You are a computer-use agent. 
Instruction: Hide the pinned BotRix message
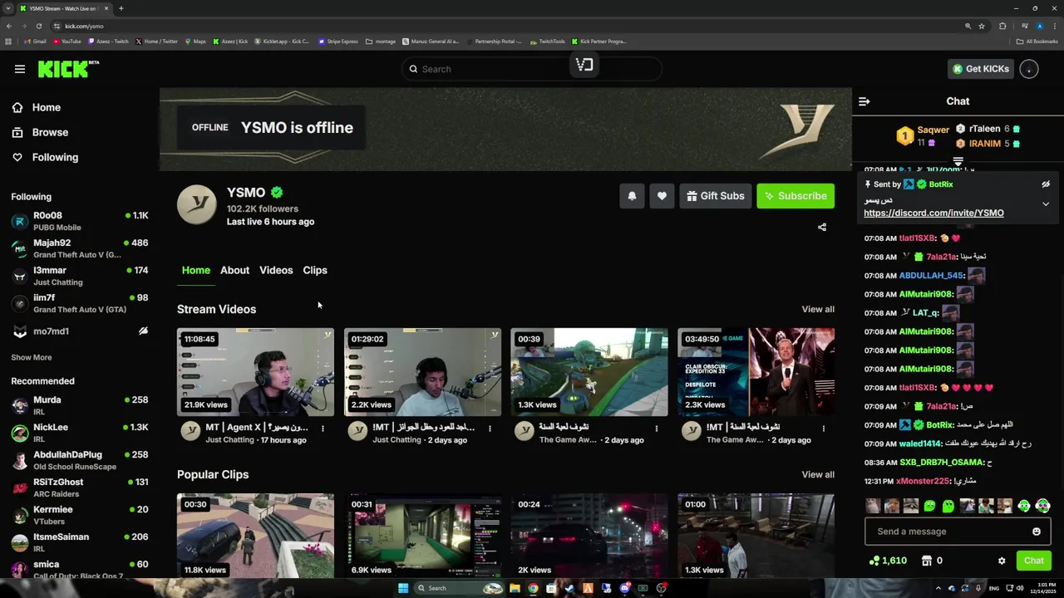pyautogui.click(x=1046, y=184)
